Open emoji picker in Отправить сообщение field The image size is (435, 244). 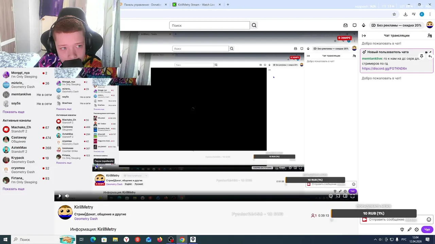click(429, 220)
